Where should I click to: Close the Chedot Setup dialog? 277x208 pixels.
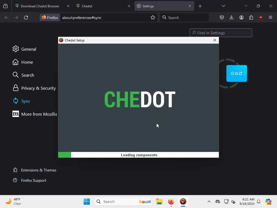[x=215, y=40]
